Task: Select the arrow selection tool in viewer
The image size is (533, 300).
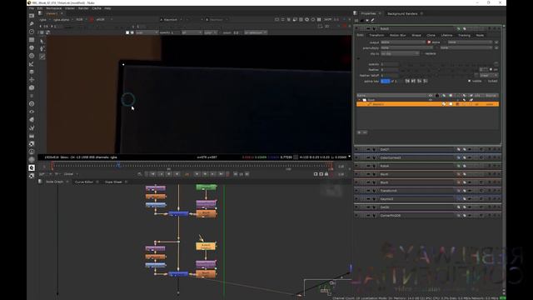Action: coord(42,41)
